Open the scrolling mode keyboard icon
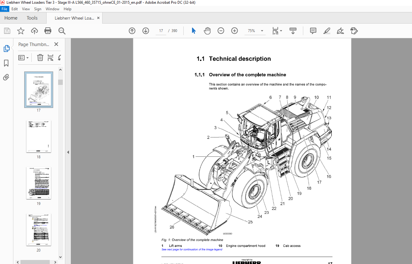Viewport: 412px width, 264px height. 293,31
